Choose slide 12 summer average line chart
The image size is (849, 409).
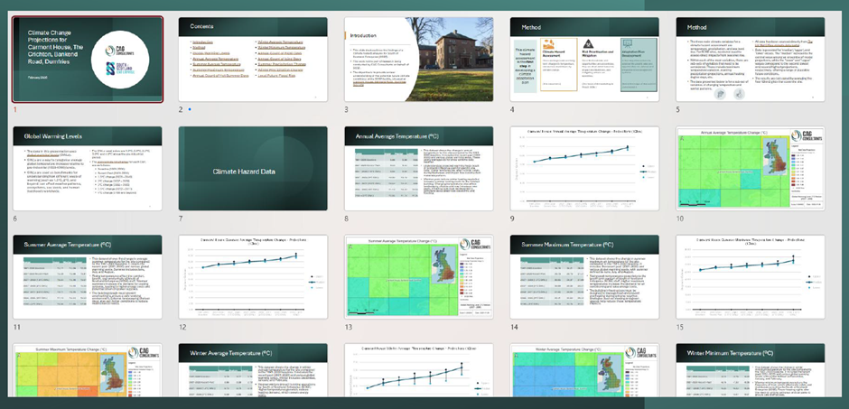252,278
